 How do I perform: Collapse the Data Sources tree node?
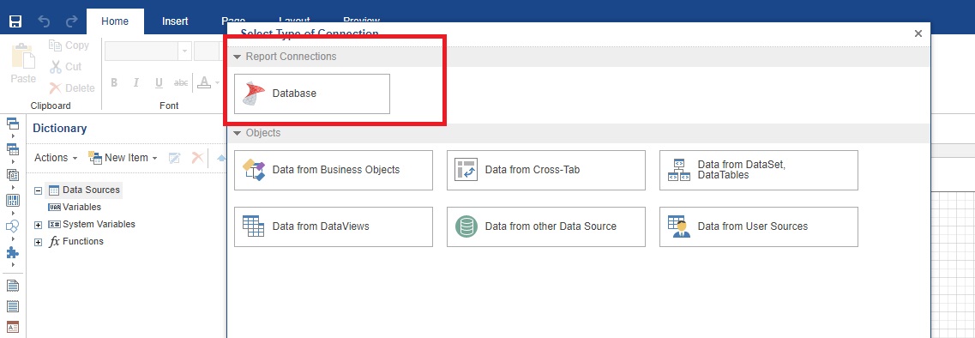click(x=39, y=190)
